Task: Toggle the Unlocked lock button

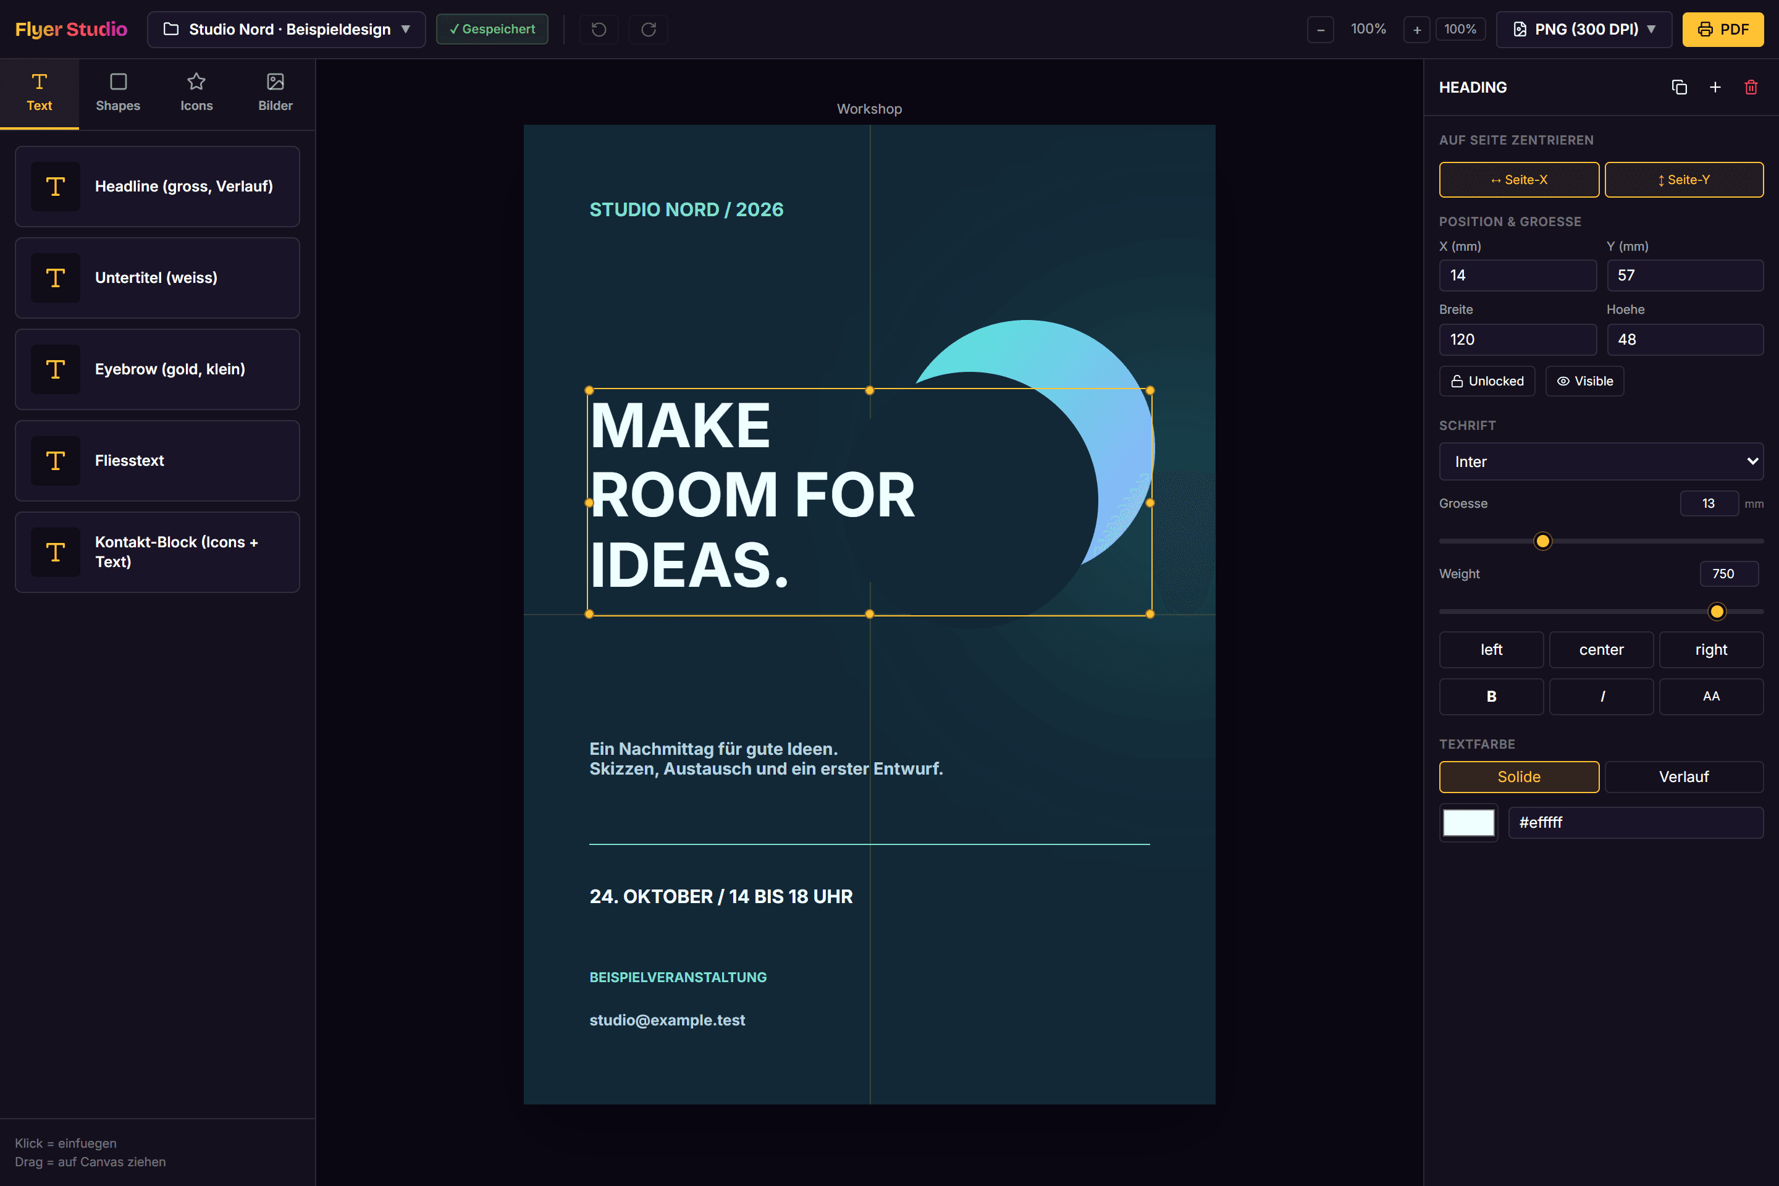Action: pos(1487,381)
